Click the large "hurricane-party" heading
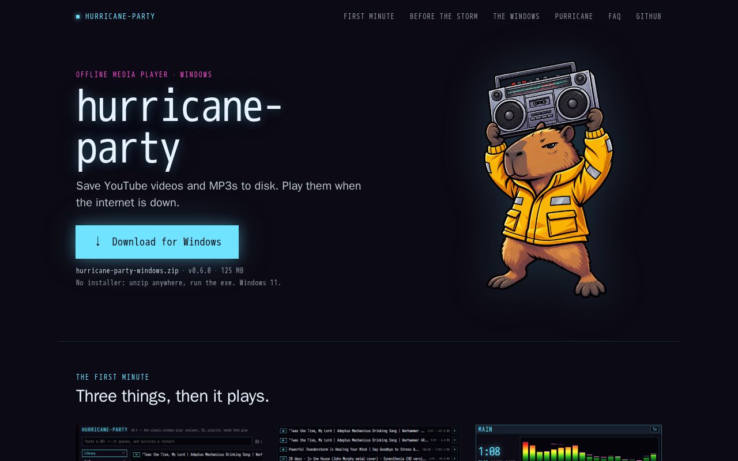The width and height of the screenshot is (738, 461). tap(179, 128)
